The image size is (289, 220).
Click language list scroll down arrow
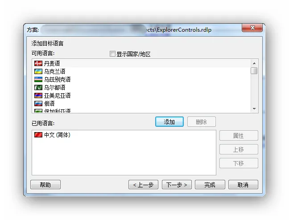(254, 109)
